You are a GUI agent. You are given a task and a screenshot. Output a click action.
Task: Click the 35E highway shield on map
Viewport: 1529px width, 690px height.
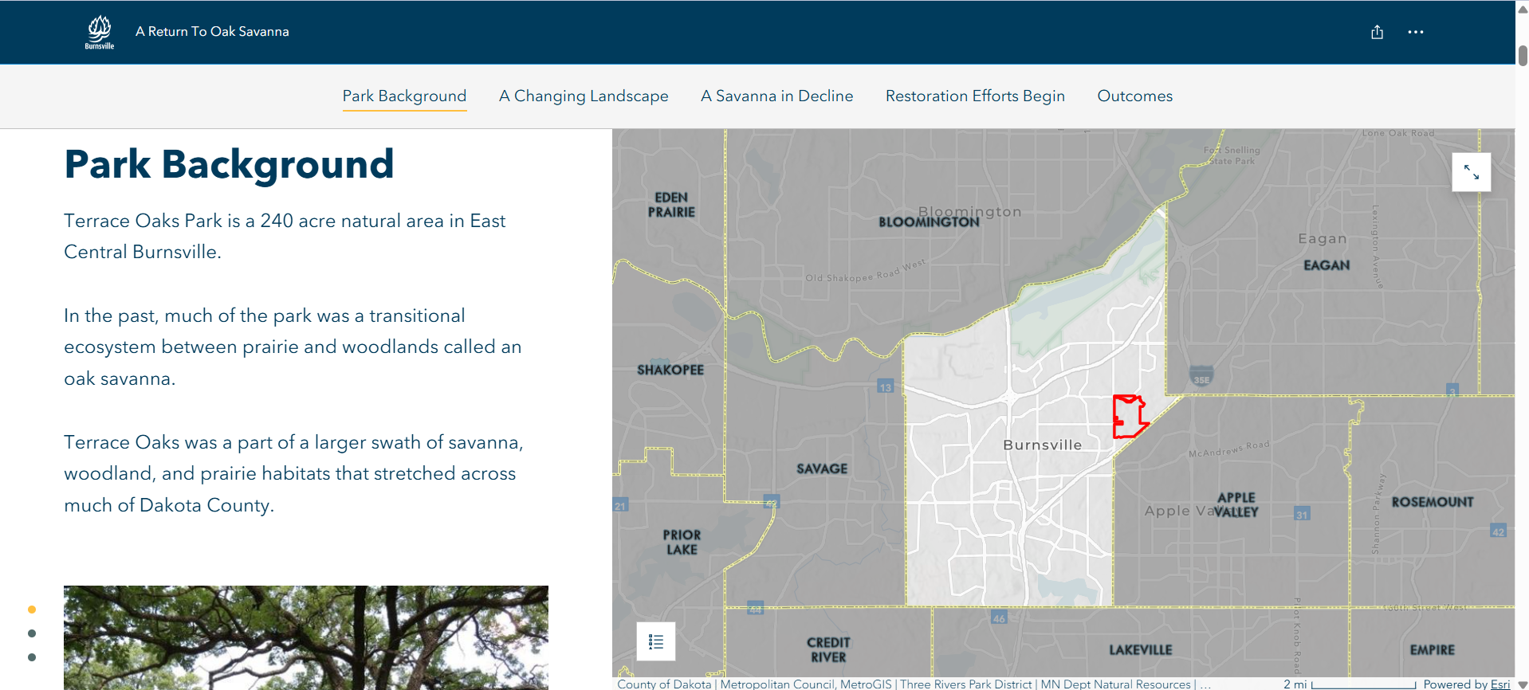(1201, 378)
